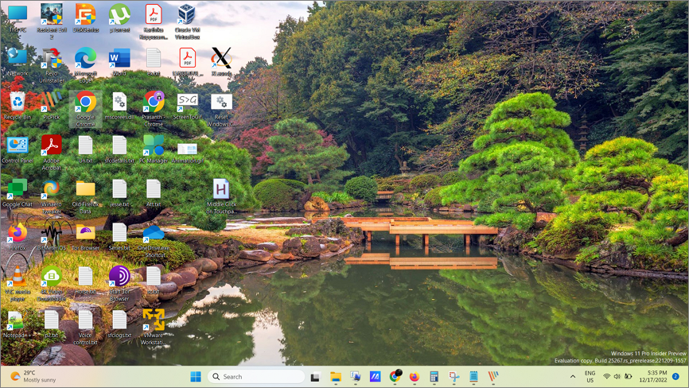Select the Control Panel desktop icon

click(18, 149)
